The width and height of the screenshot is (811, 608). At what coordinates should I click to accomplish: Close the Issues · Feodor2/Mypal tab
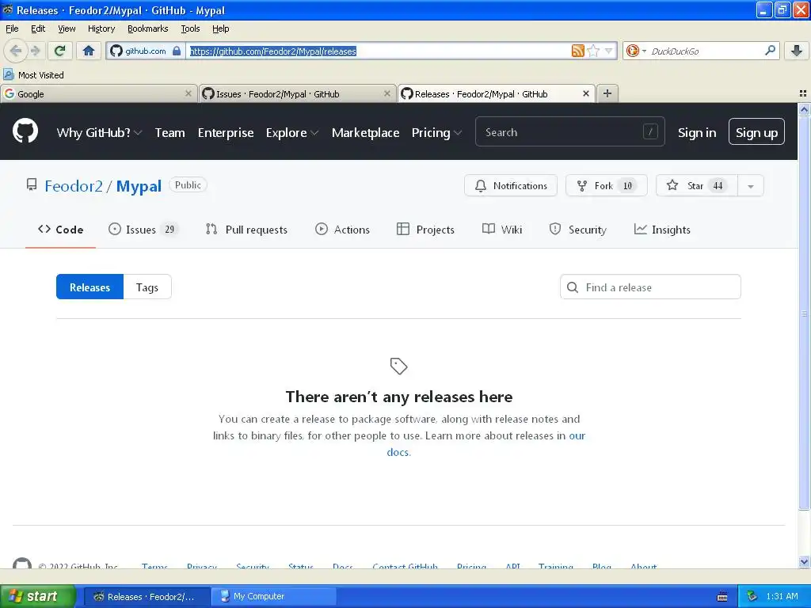coord(386,93)
